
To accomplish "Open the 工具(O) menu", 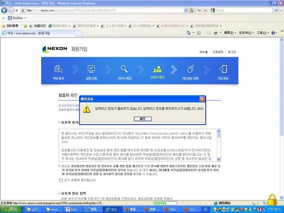I will [263, 33].
